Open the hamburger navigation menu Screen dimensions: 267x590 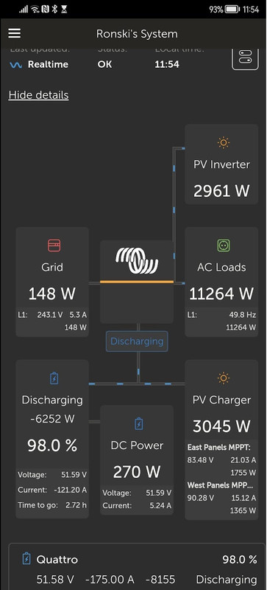pyautogui.click(x=15, y=33)
